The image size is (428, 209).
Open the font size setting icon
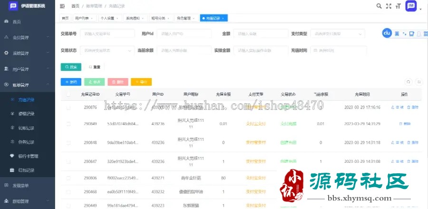[x=399, y=6]
